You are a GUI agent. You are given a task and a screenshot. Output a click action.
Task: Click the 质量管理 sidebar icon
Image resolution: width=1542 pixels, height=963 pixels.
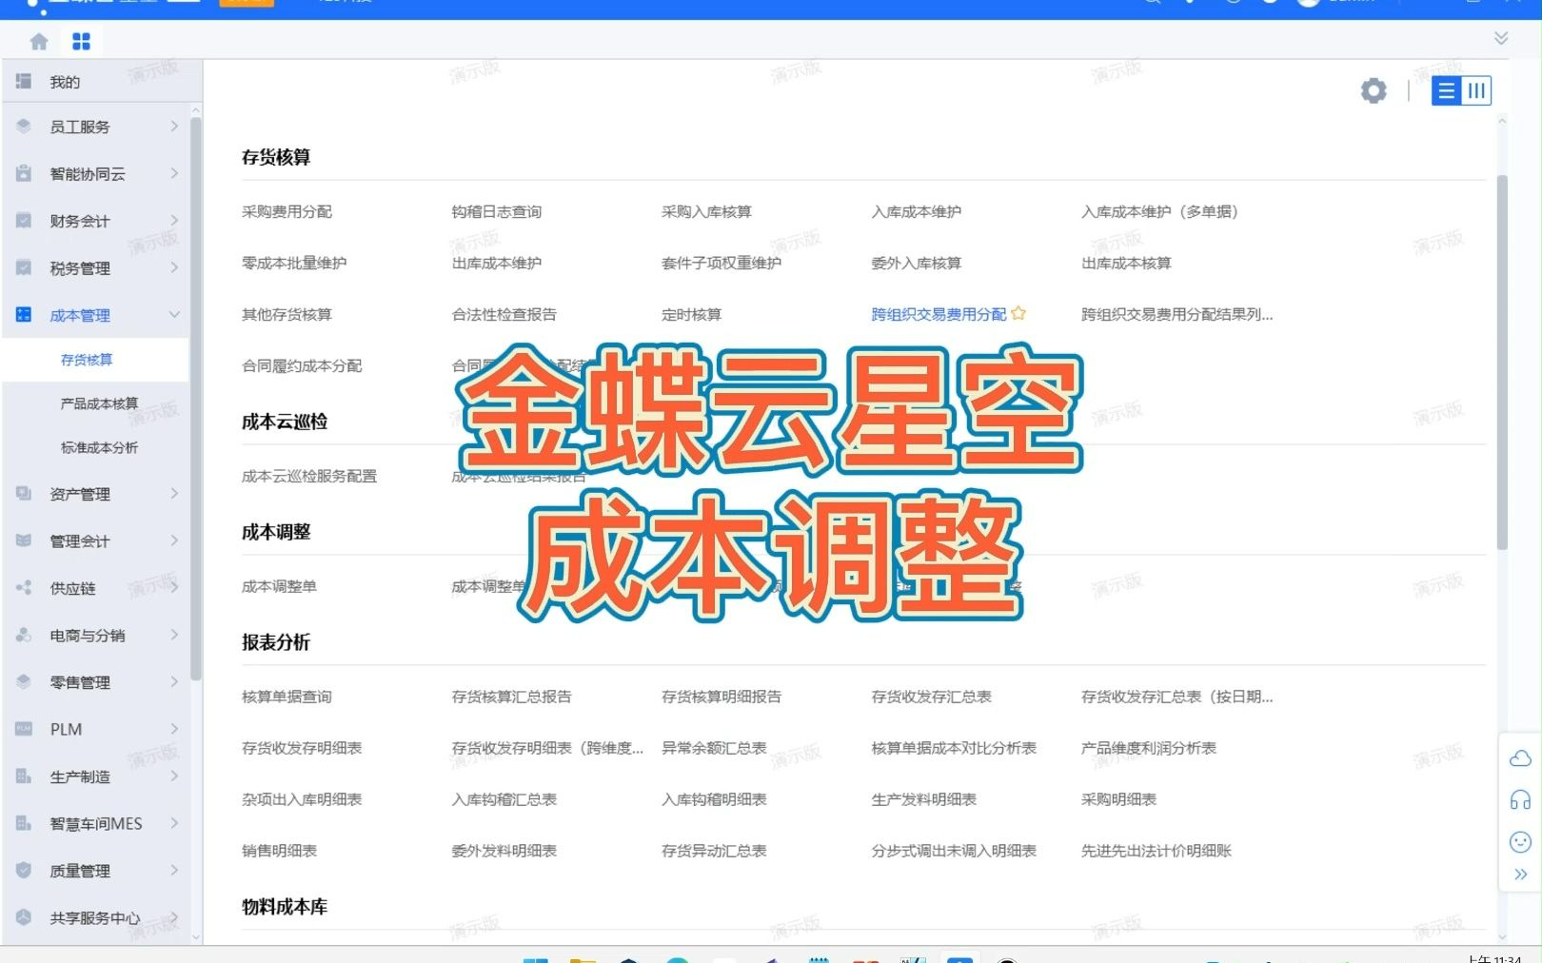24,870
